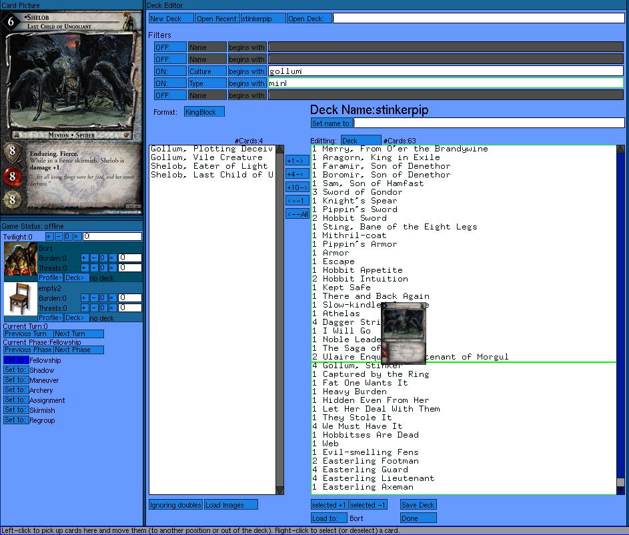This screenshot has width=629, height=535.
Task: Open empty2's Deck menu
Action: point(76,318)
